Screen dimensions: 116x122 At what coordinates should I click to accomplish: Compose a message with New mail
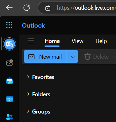tap(45, 56)
